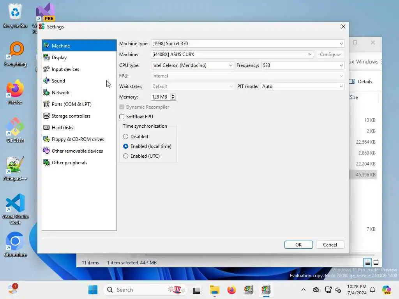Click the Hard disks icon

(46, 127)
